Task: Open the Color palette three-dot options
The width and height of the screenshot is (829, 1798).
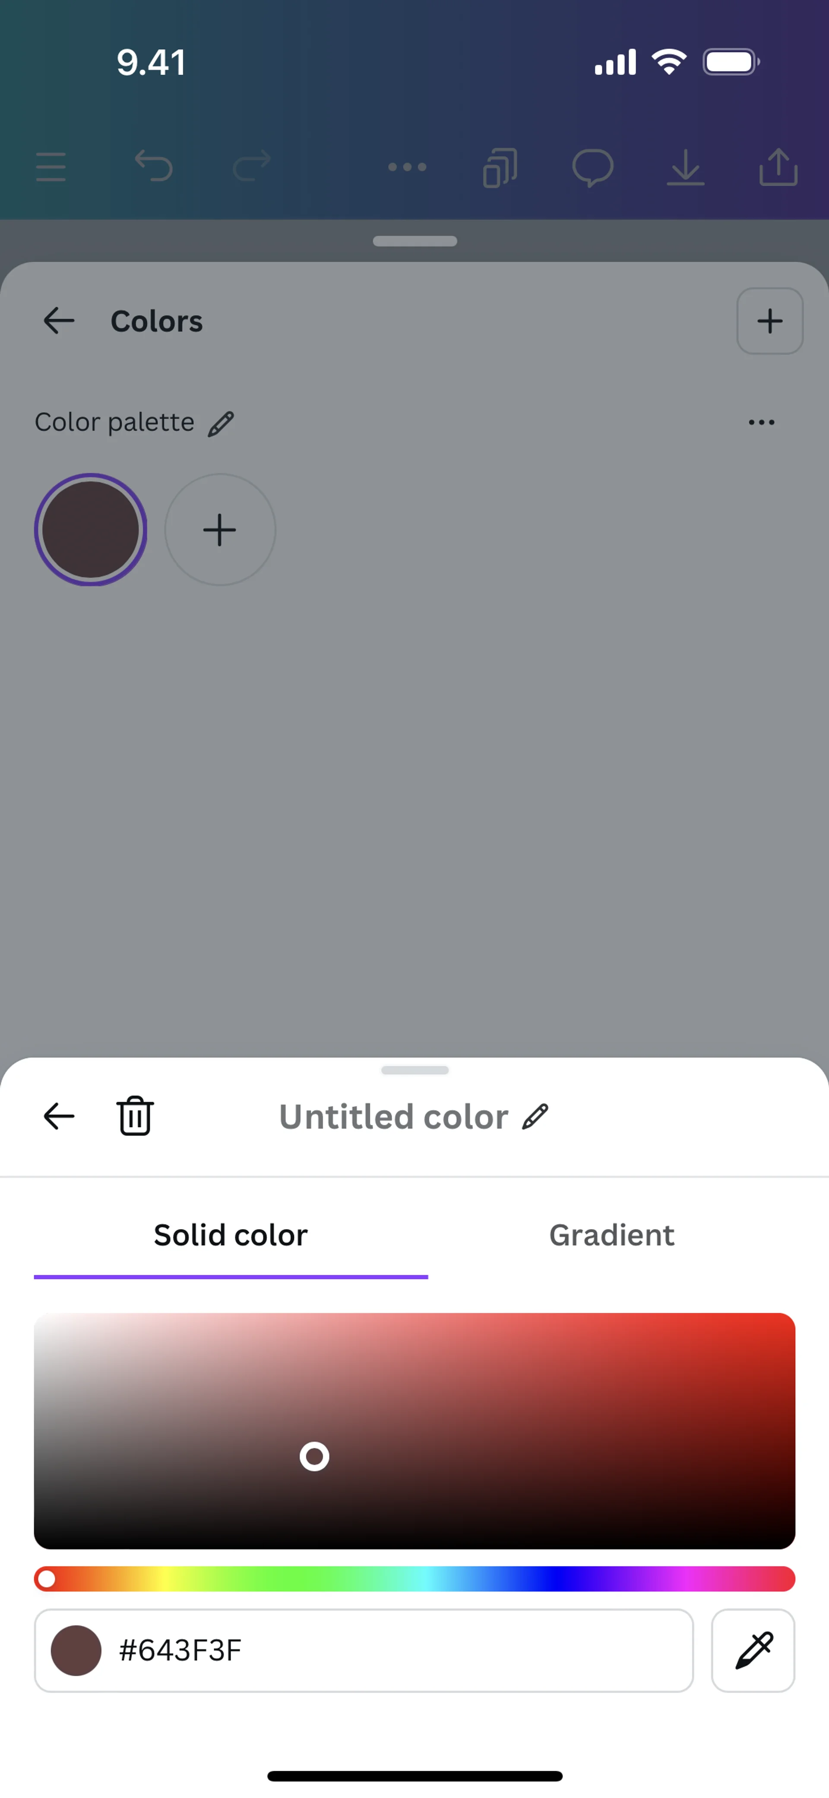Action: 761,422
